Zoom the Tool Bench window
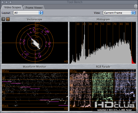 pyautogui.click(x=10, y=2)
